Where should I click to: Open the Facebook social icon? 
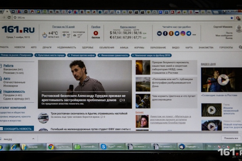tap(165, 34)
